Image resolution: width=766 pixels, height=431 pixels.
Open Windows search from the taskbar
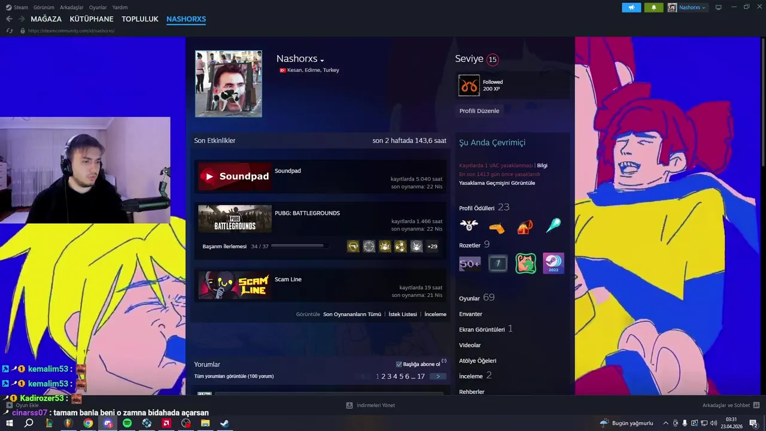coord(29,423)
